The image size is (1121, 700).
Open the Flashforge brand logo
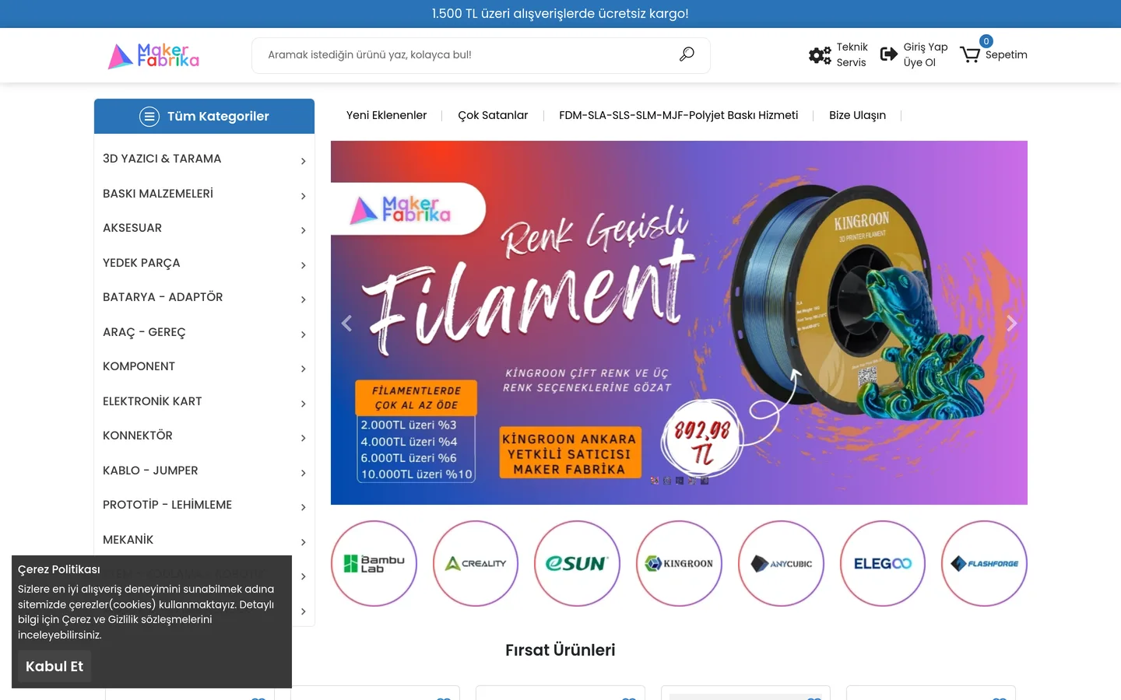984,563
